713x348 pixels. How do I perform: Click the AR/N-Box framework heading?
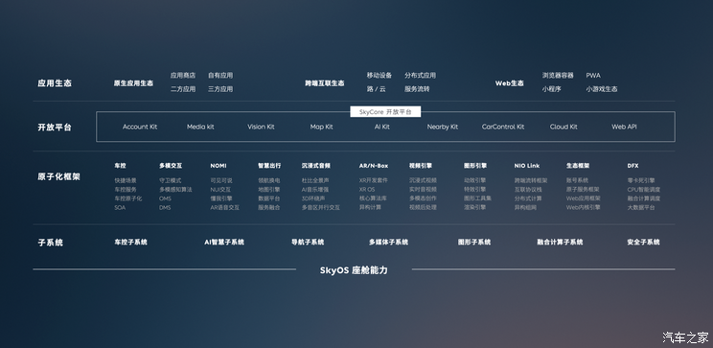tap(374, 166)
